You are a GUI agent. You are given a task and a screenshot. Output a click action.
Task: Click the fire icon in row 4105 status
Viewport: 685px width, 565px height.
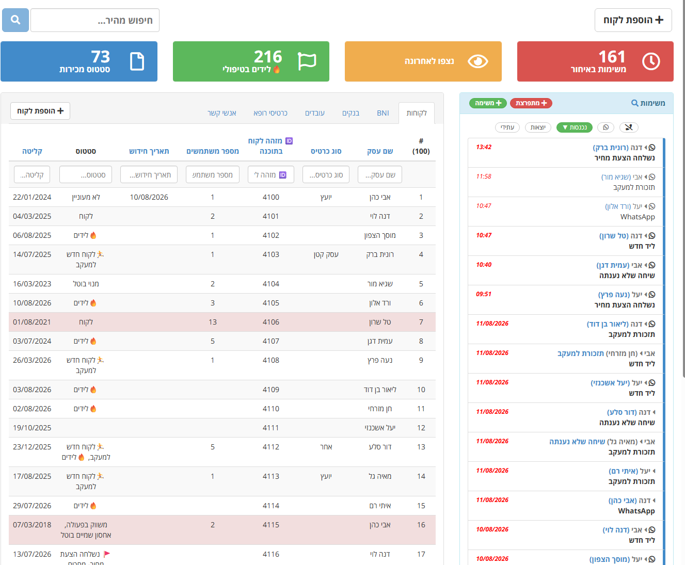(x=93, y=303)
